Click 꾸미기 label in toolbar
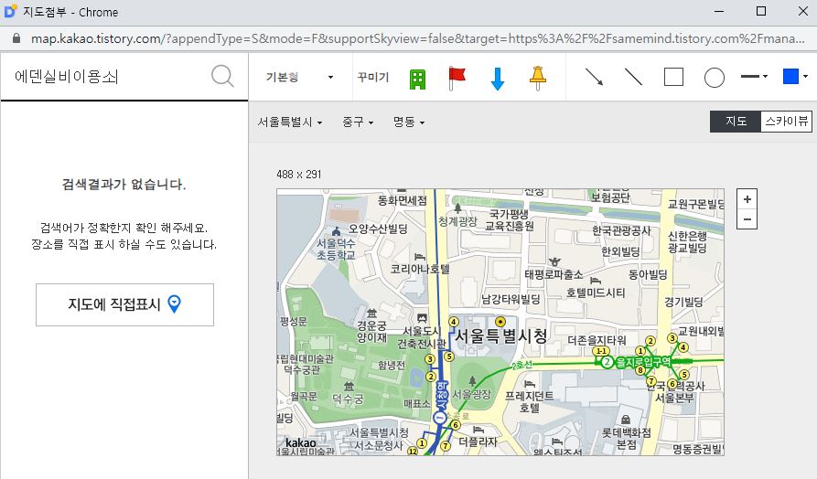 click(373, 77)
